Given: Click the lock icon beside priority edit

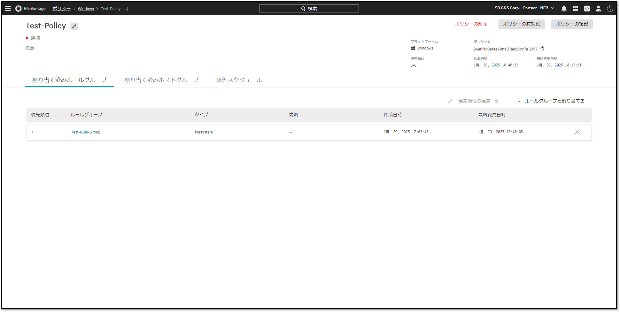Looking at the screenshot, I should tap(496, 101).
